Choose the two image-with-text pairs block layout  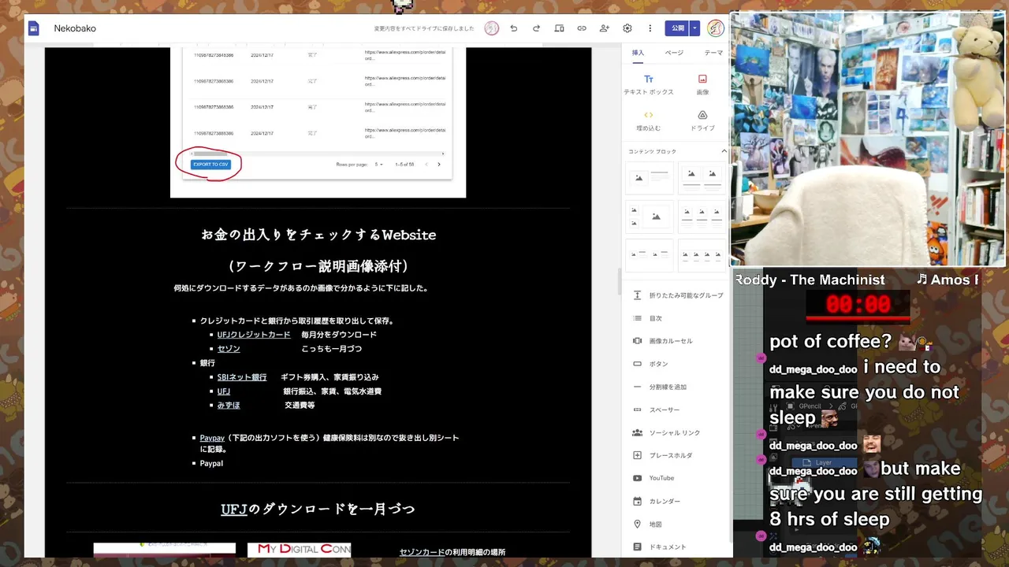650,255
